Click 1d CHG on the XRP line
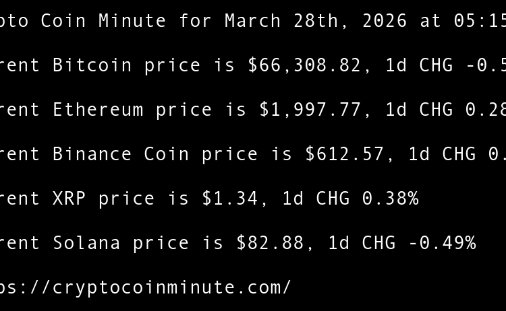Viewport: 506px width, 311px height. 316,199
